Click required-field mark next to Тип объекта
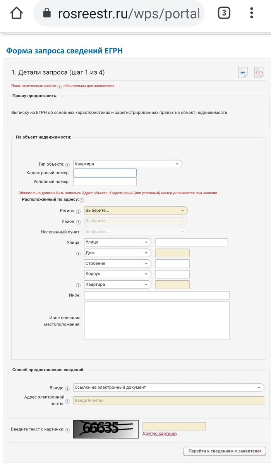Viewport: 271px width, 468px height. coord(68,165)
